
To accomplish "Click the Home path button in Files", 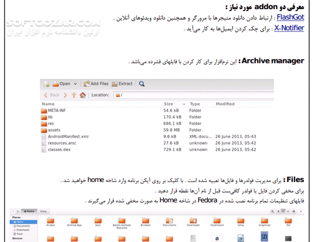I will (29, 212).
